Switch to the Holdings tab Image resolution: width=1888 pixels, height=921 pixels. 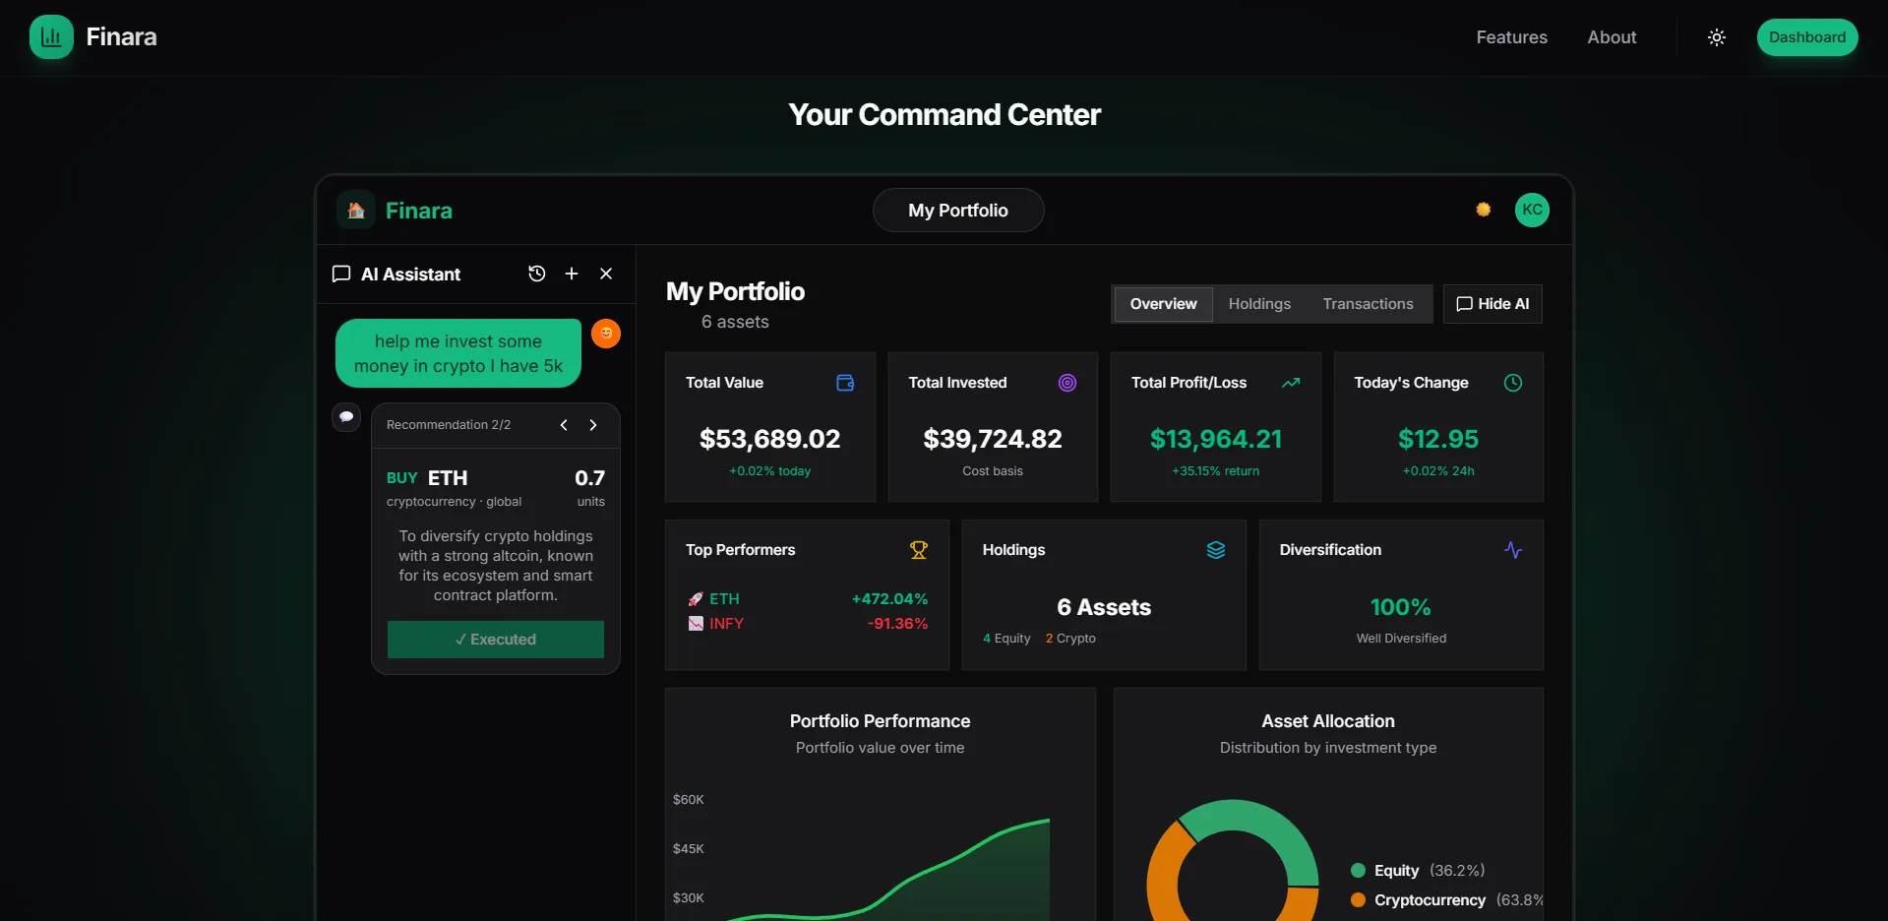(x=1259, y=304)
